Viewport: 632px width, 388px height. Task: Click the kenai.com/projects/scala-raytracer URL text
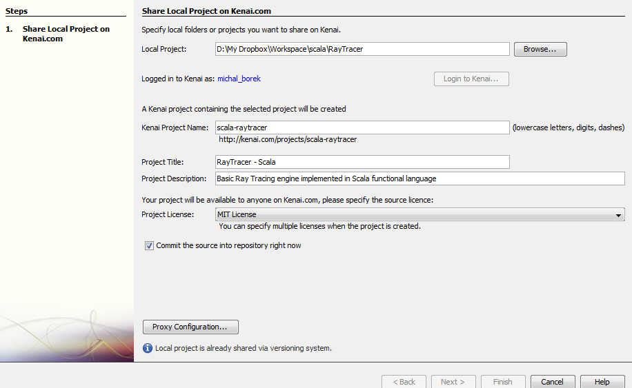pyautogui.click(x=288, y=139)
